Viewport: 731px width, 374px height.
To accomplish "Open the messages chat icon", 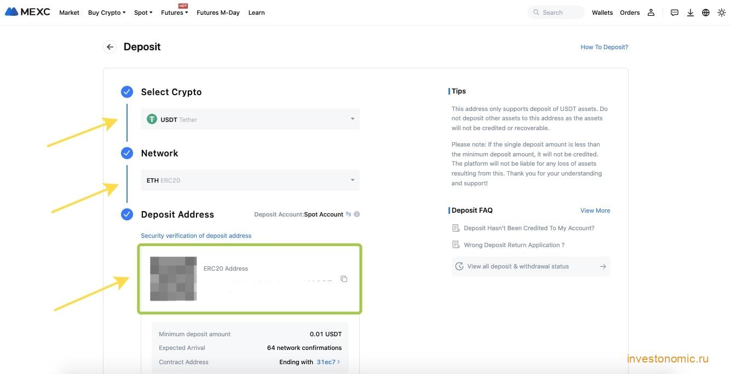I will pyautogui.click(x=675, y=13).
